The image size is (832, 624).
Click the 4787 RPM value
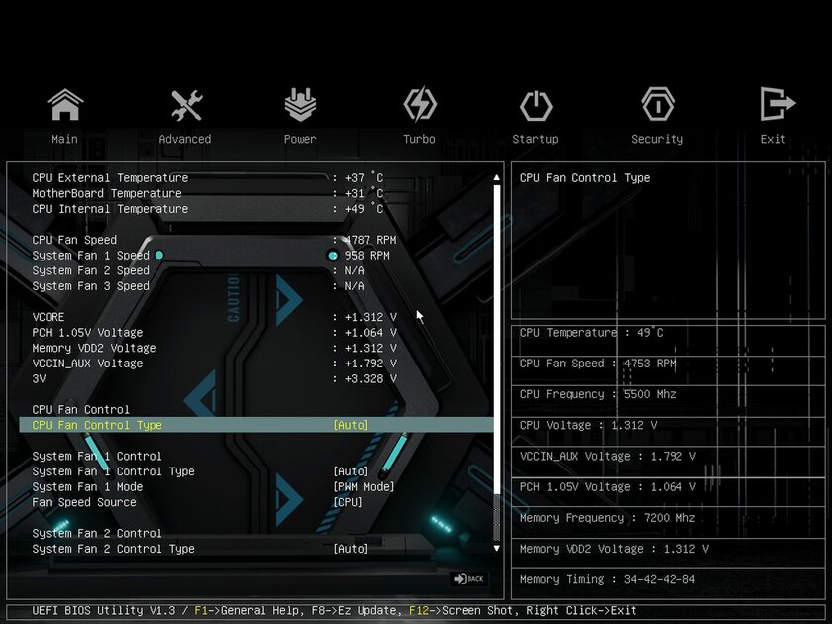(370, 240)
